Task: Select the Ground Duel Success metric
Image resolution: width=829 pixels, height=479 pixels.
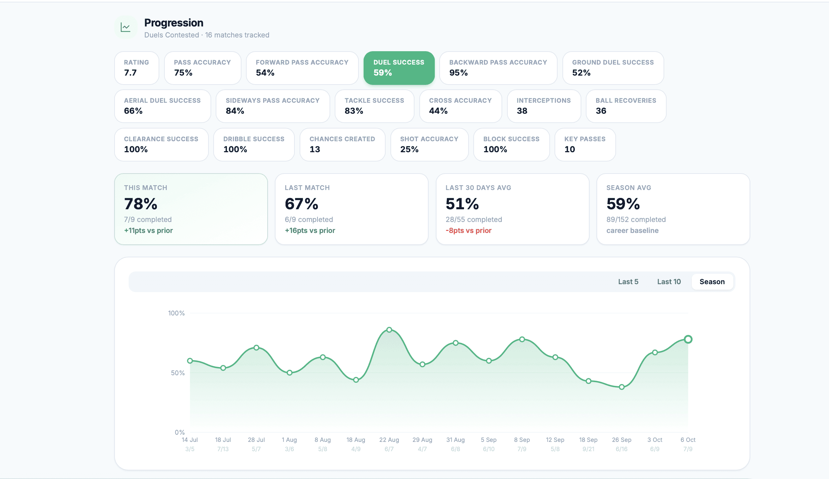Action: point(613,68)
